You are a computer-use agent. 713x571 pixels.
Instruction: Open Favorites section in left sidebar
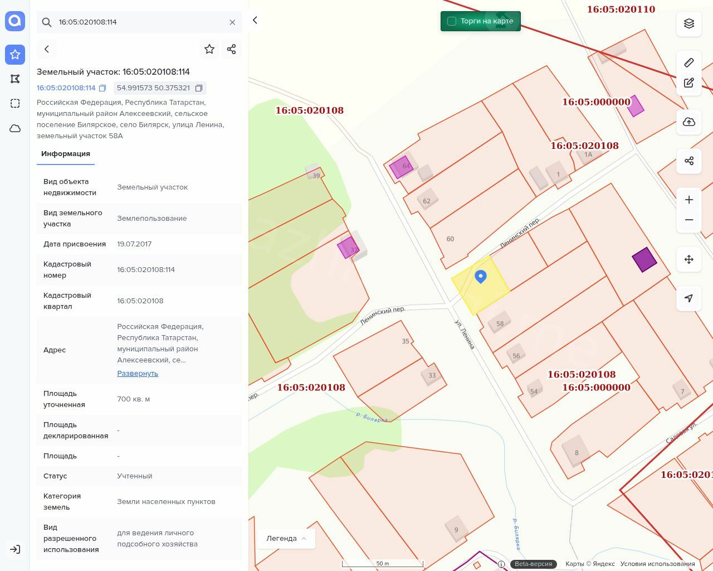click(15, 54)
